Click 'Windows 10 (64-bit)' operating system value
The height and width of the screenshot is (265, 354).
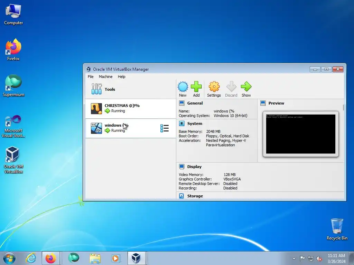pos(231,116)
